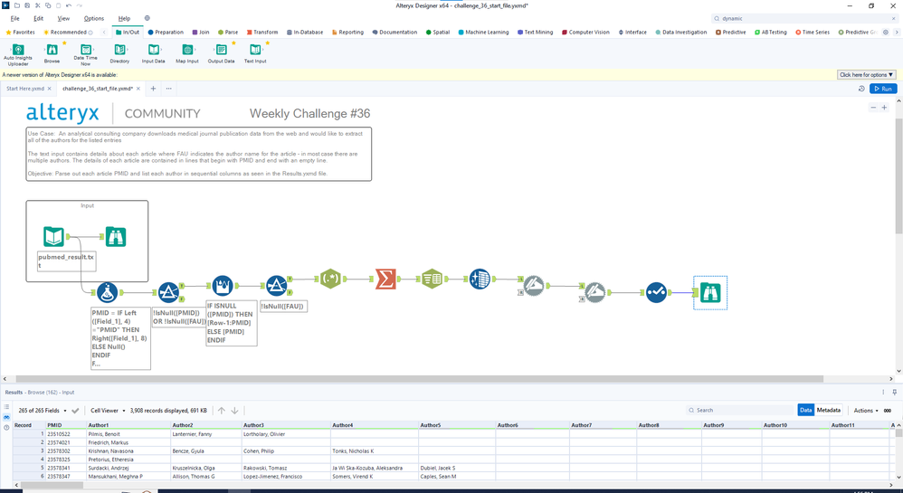The width and height of the screenshot is (903, 493).
Task: Click the canvas horizontal scrollbar
Action: [x=420, y=379]
